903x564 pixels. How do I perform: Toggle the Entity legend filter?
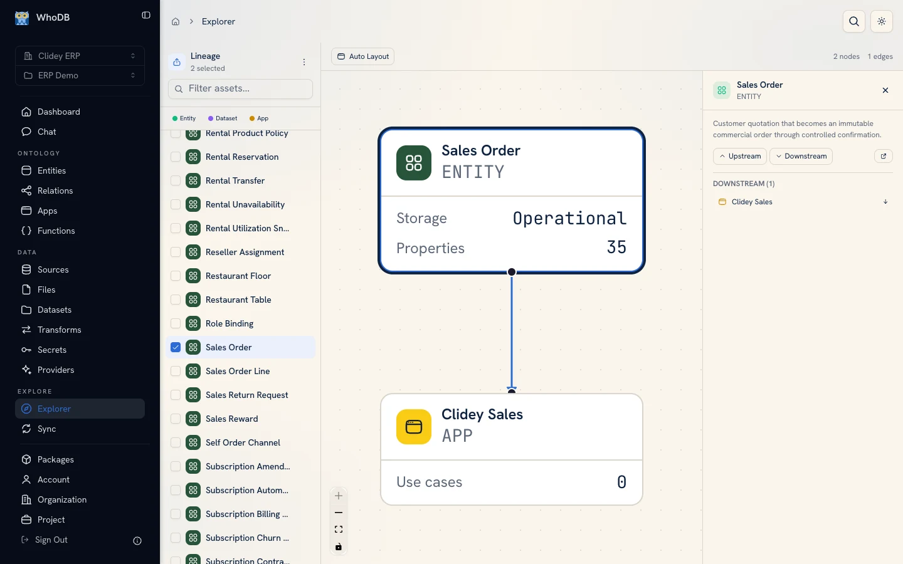point(184,118)
